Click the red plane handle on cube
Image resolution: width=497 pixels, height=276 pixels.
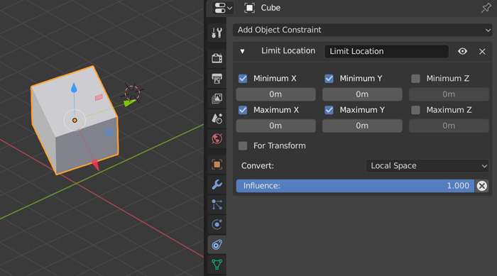tap(99, 97)
